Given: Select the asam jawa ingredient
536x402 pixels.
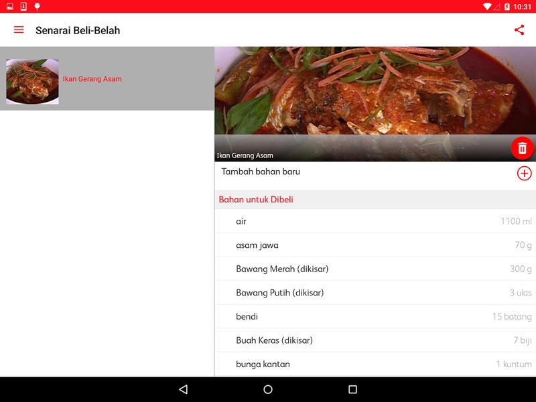Looking at the screenshot, I should tap(375, 245).
